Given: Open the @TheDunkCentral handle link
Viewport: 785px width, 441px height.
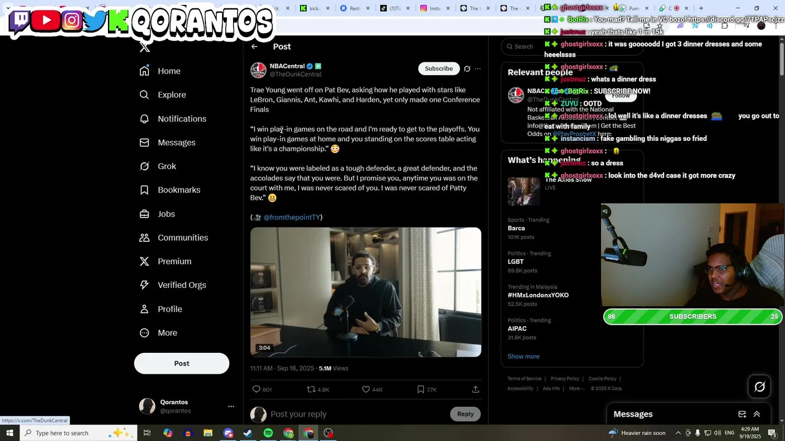Looking at the screenshot, I should click(296, 75).
